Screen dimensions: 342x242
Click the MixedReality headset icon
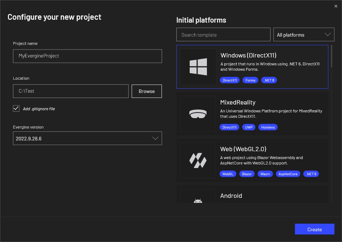(x=198, y=114)
